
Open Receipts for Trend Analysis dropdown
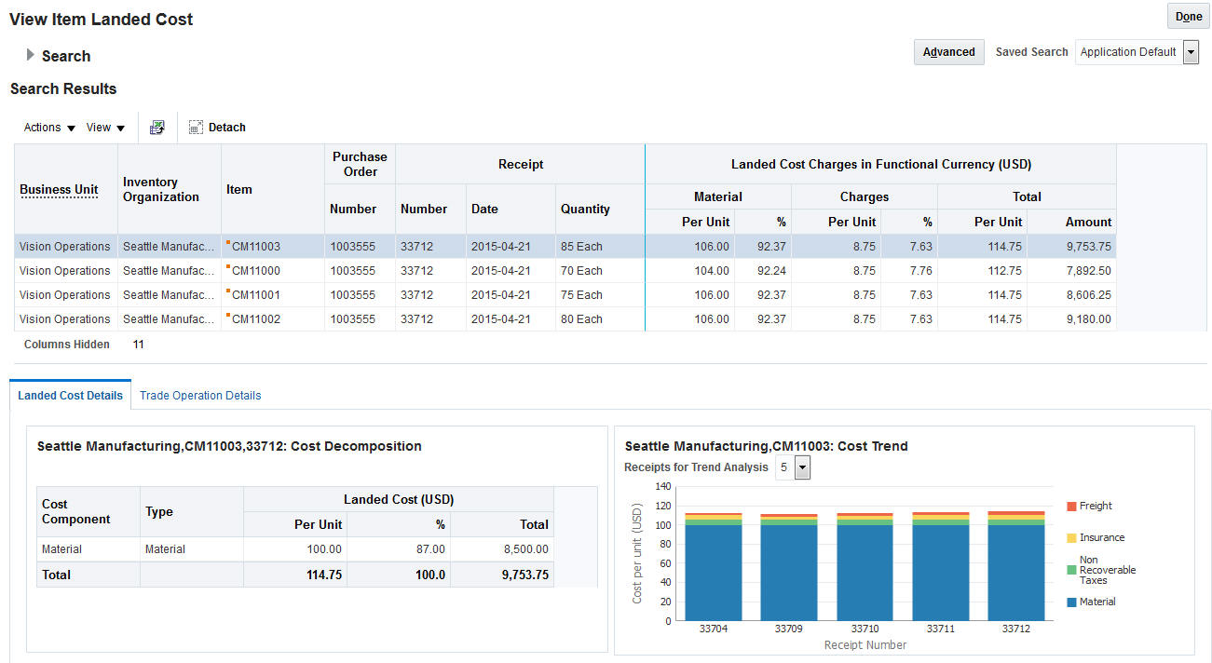pos(802,467)
